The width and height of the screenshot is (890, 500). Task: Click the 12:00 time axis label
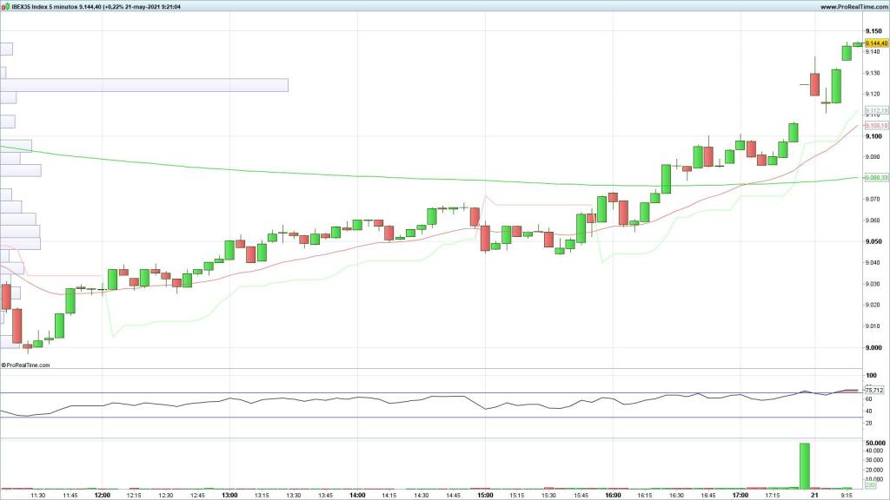click(102, 496)
